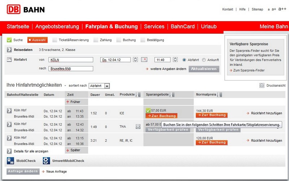The height and width of the screenshot is (181, 289).
Task: Open Angebotsberatung menu item
Action: [57, 26]
